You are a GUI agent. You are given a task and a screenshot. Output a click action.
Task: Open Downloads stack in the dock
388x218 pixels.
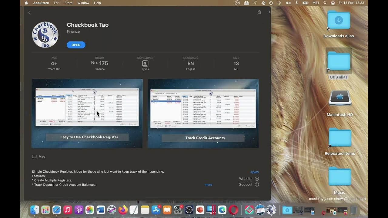tap(287, 210)
